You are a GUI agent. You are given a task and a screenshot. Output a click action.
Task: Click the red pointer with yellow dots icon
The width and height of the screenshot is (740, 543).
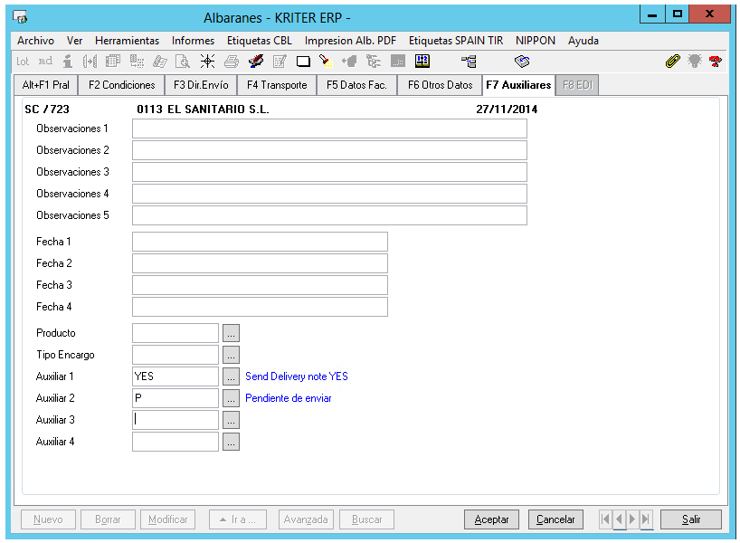[x=326, y=62]
